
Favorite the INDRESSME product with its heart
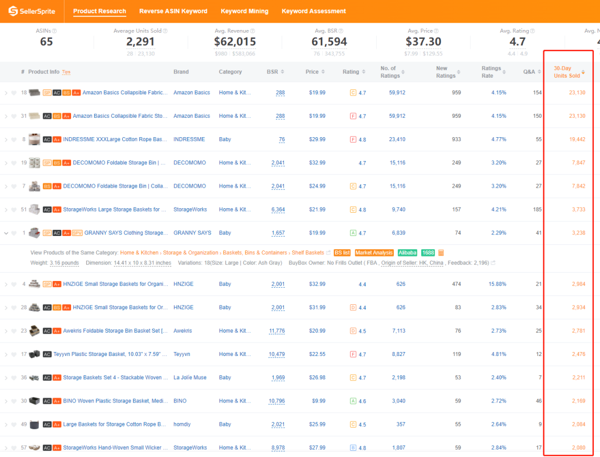[14, 139]
